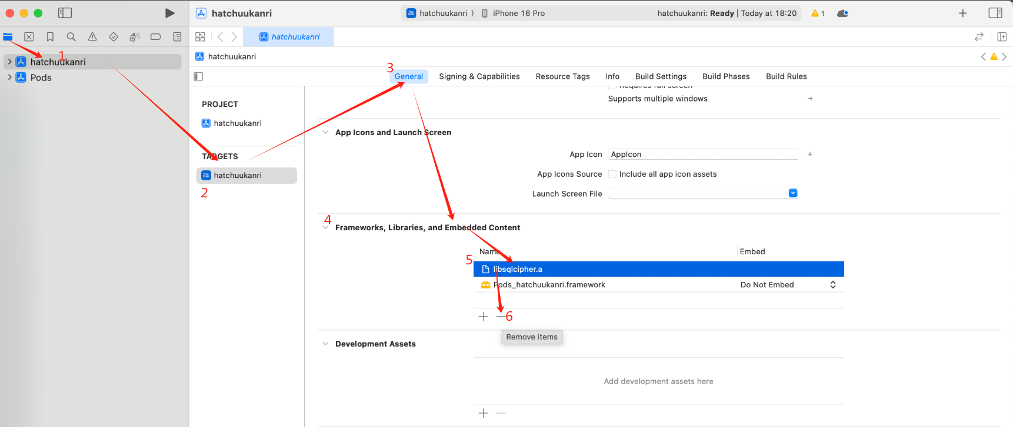Expand the hatchuukanri project in the navigator
Screen dimensions: 1013x427
pyautogui.click(x=9, y=62)
